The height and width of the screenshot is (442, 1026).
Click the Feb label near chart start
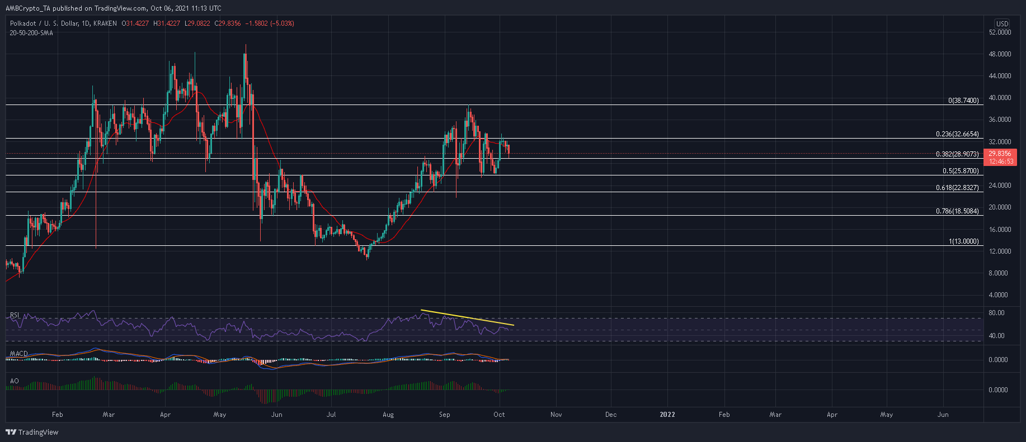(x=57, y=415)
